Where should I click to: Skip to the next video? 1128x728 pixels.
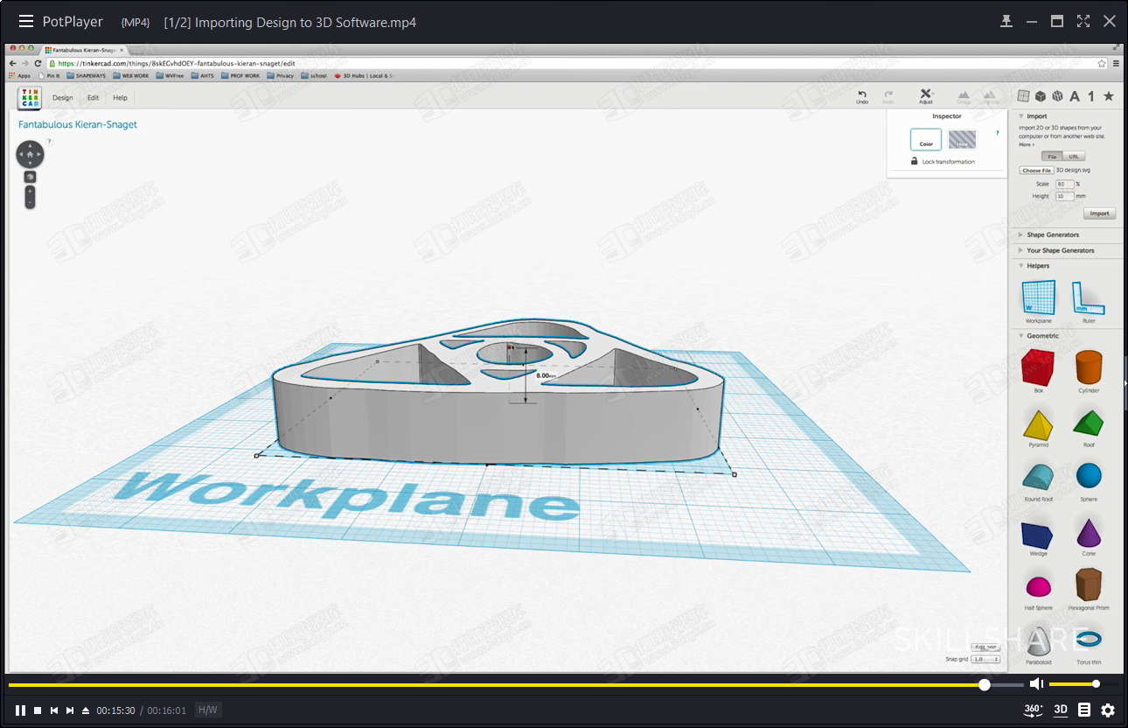click(70, 710)
